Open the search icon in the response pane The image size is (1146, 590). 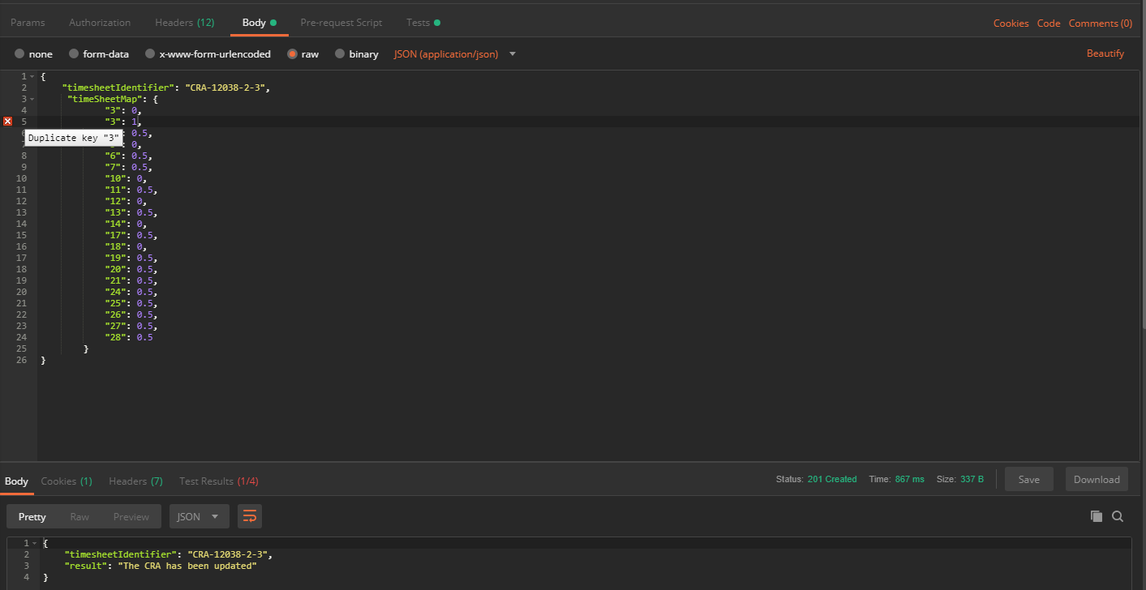click(1118, 516)
